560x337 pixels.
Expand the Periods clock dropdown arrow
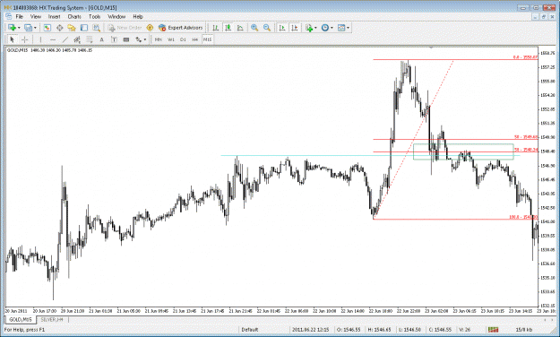(332, 28)
